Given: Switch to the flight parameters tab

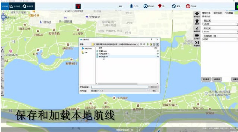Looking at the screenshot, I should tap(229, 13).
